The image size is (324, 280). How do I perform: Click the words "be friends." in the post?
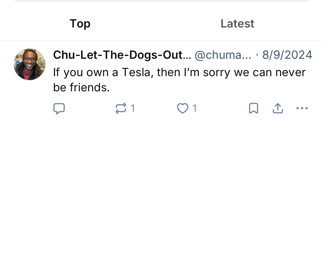pos(82,88)
